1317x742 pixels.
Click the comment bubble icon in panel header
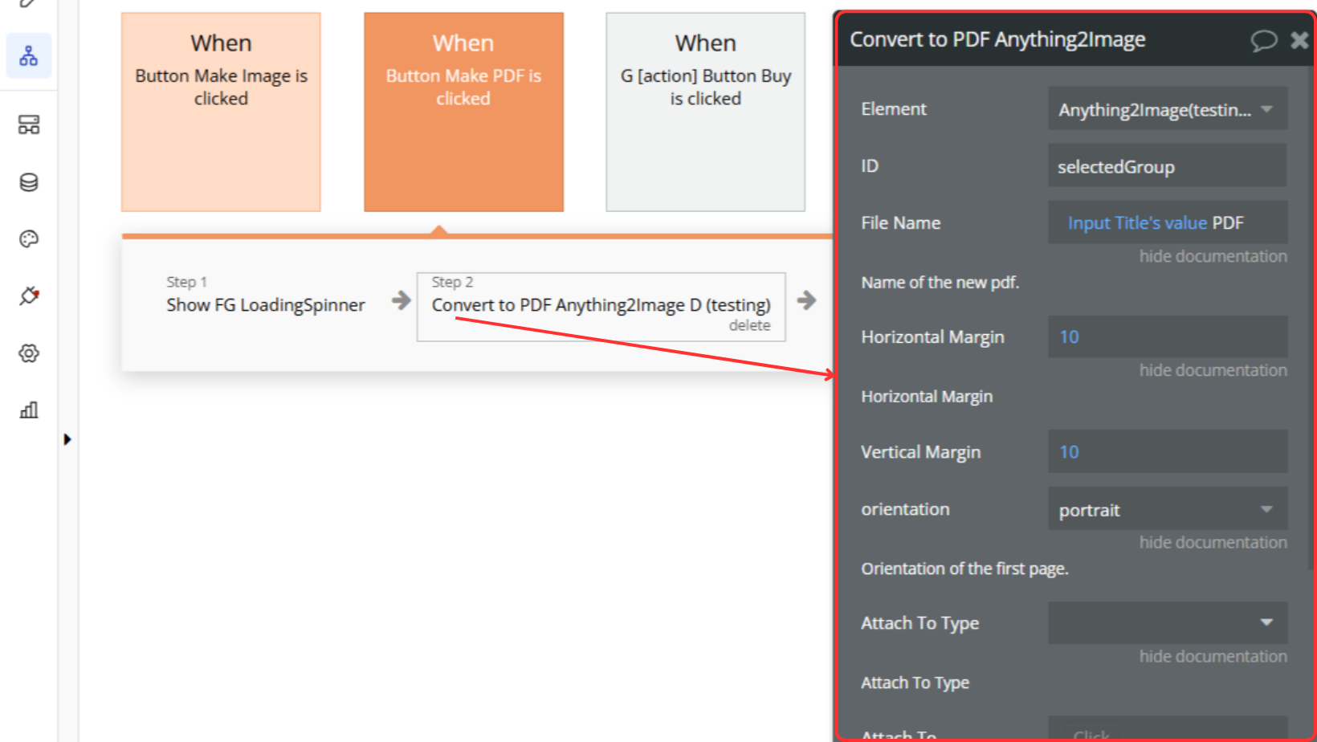click(1263, 40)
